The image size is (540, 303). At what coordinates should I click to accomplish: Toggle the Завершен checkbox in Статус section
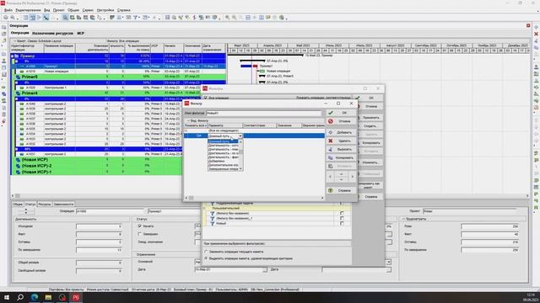(x=140, y=234)
